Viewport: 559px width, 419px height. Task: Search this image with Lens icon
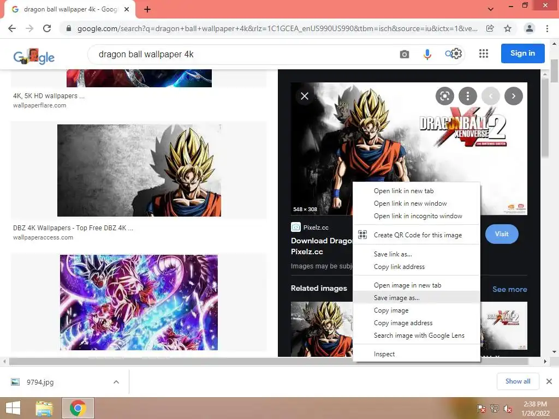[x=444, y=96]
